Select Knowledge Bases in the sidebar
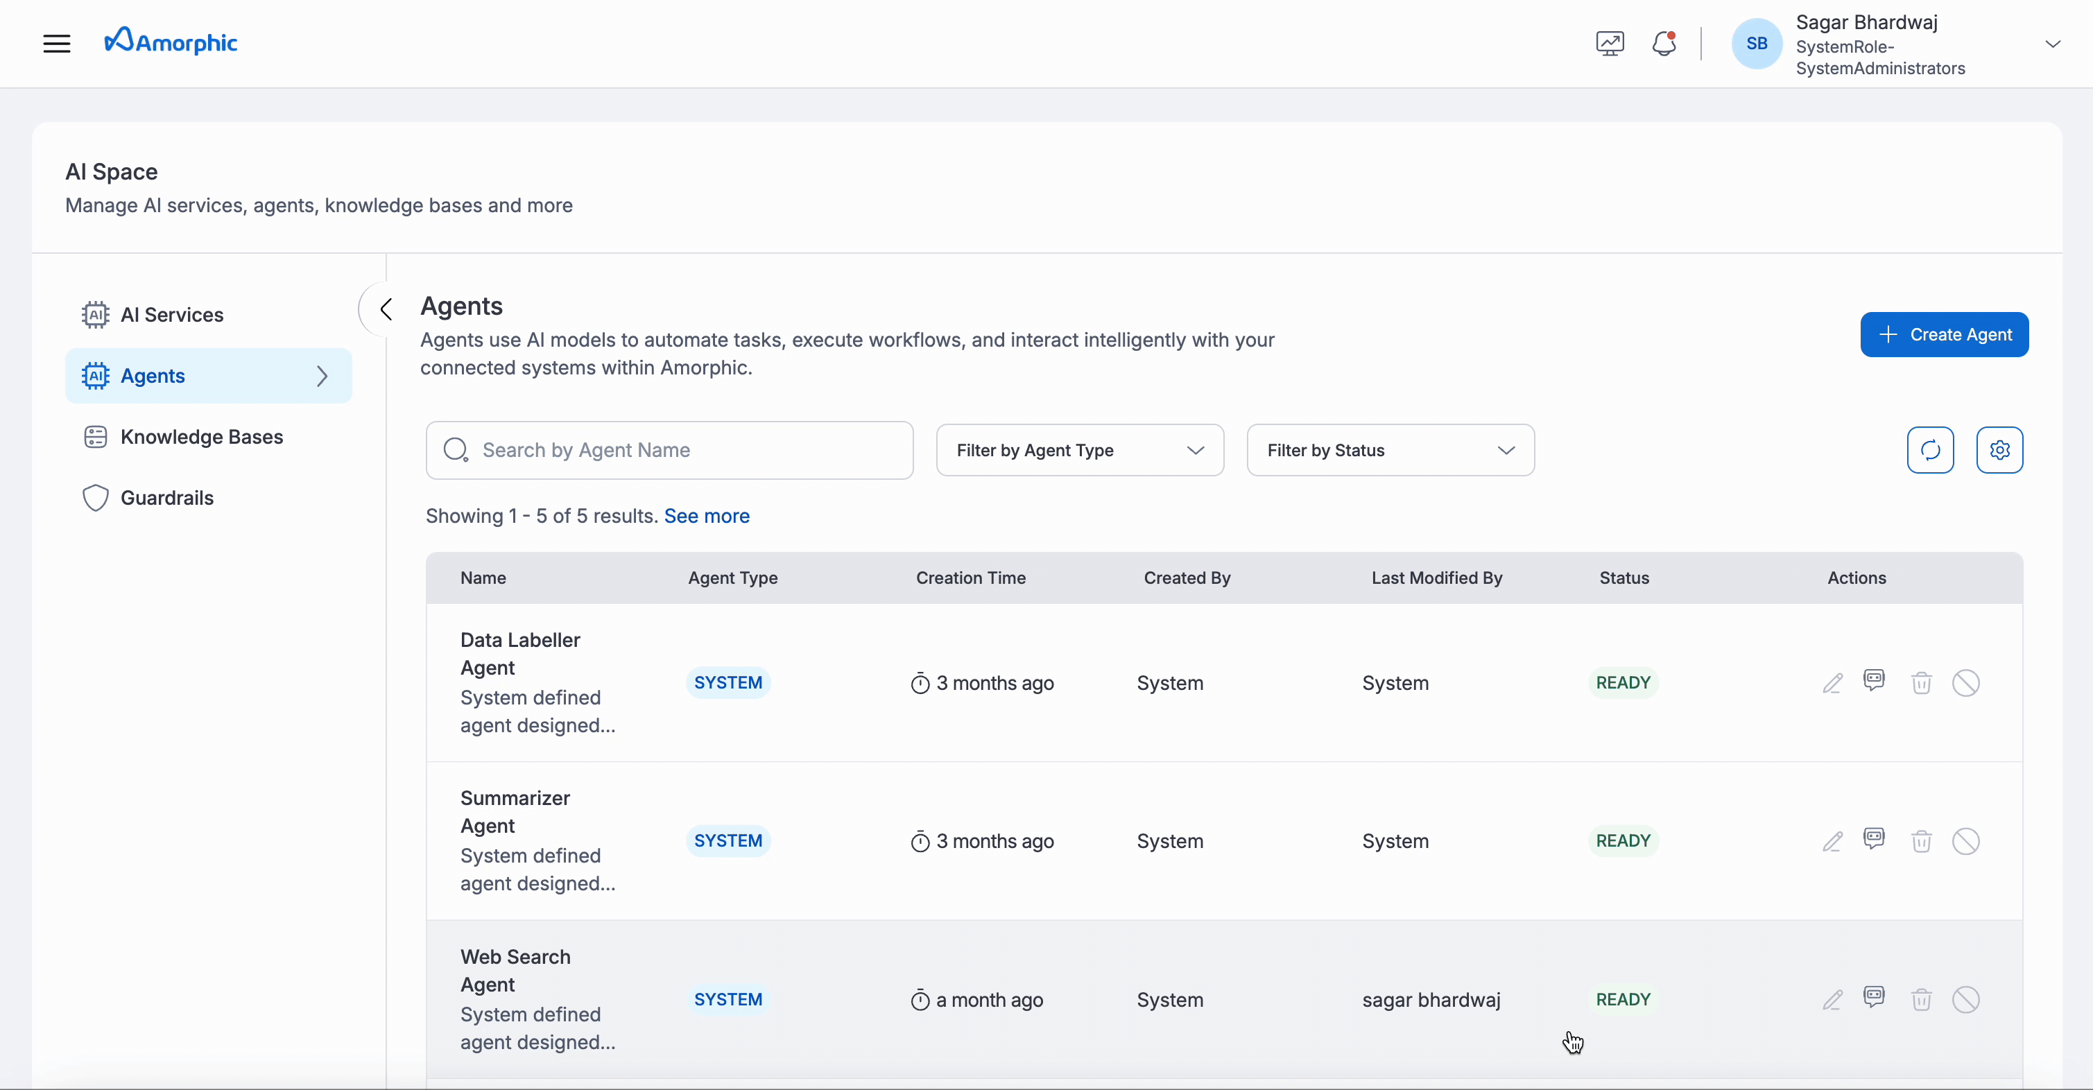 click(202, 436)
